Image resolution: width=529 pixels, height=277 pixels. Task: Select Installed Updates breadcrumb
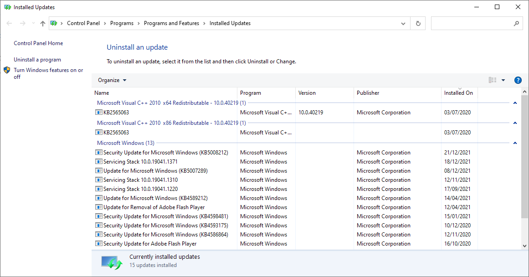(230, 23)
